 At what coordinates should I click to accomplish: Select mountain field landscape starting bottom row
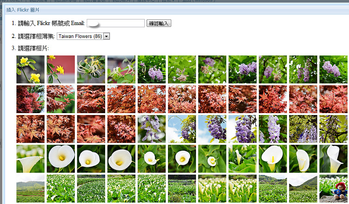tap(30, 188)
